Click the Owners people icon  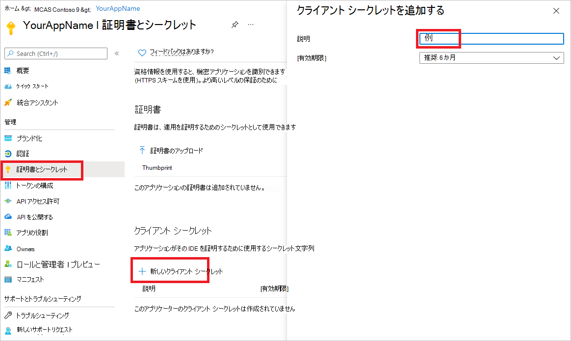click(8, 248)
